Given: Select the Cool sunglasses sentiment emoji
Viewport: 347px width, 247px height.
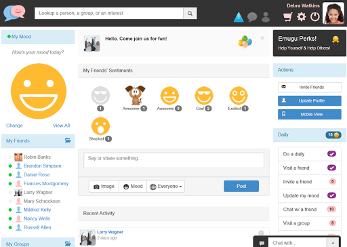Looking at the screenshot, I should [x=204, y=96].
